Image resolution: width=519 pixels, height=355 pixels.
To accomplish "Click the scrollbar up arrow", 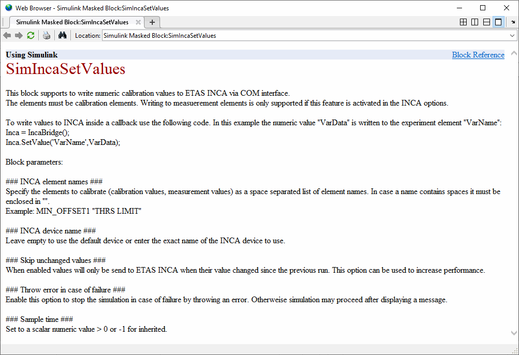I will tap(514, 53).
